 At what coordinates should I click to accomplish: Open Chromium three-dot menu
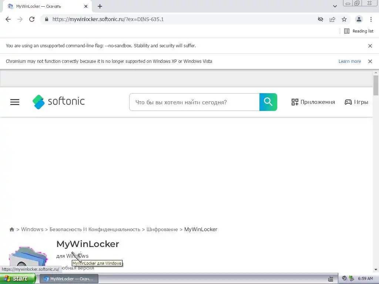pos(371,19)
